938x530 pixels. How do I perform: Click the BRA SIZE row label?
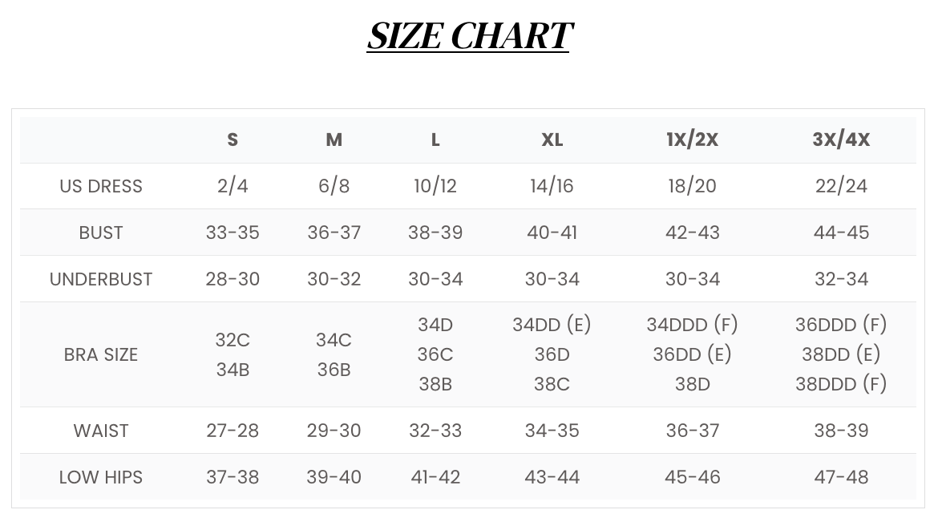coord(101,354)
